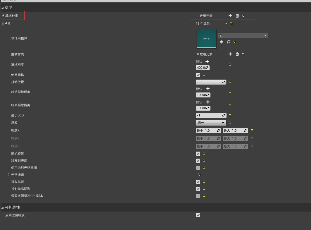Toggle the 投射动态阴影 checkbox

[x=198, y=189]
